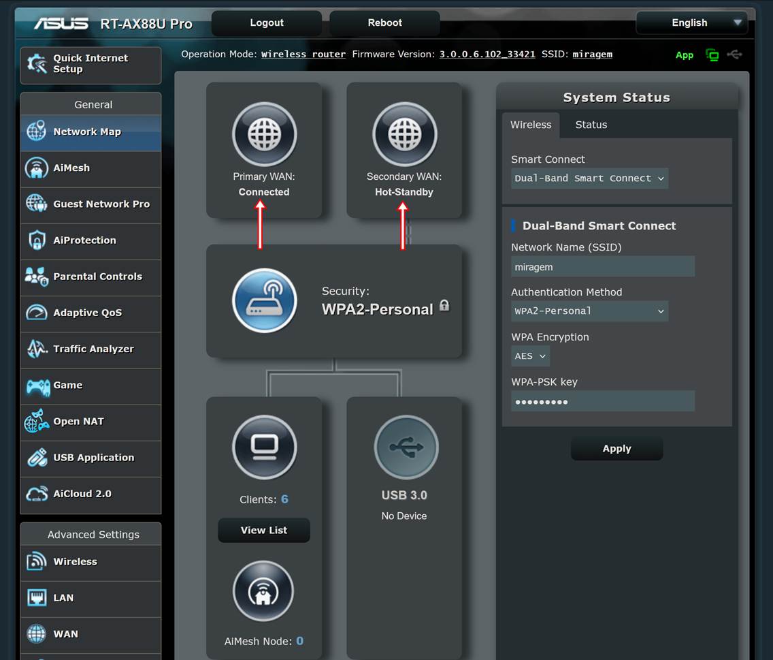
Task: Click the Secondary WAN globe icon
Action: click(x=404, y=135)
